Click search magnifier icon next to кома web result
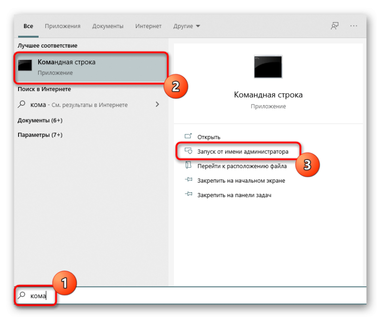The height and width of the screenshot is (319, 381). [x=21, y=104]
